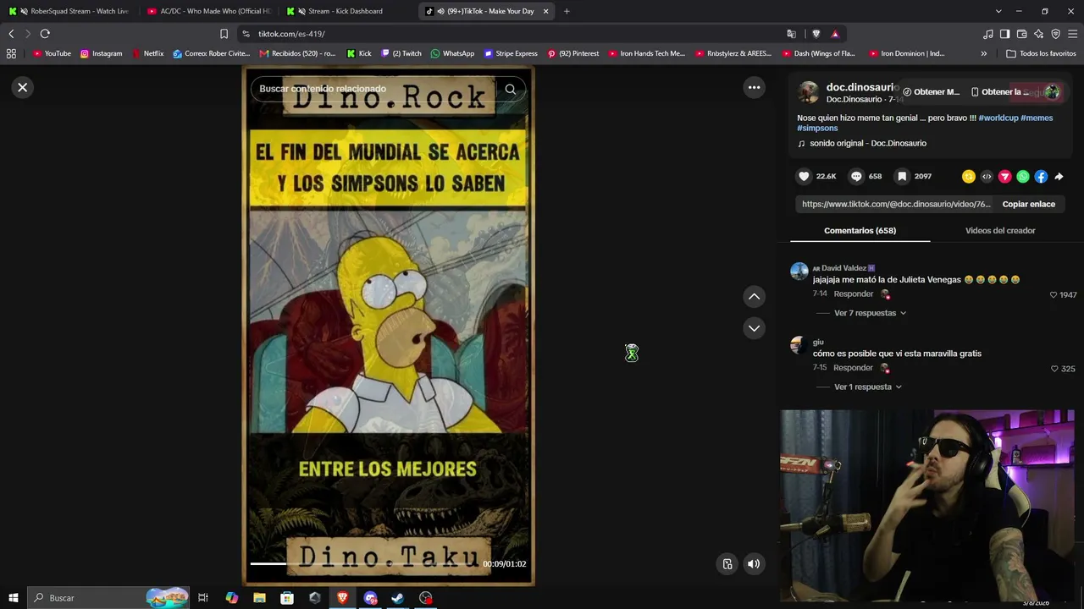Viewport: 1084px width, 609px height.
Task: Bookmark this page in address bar
Action: 224,34
